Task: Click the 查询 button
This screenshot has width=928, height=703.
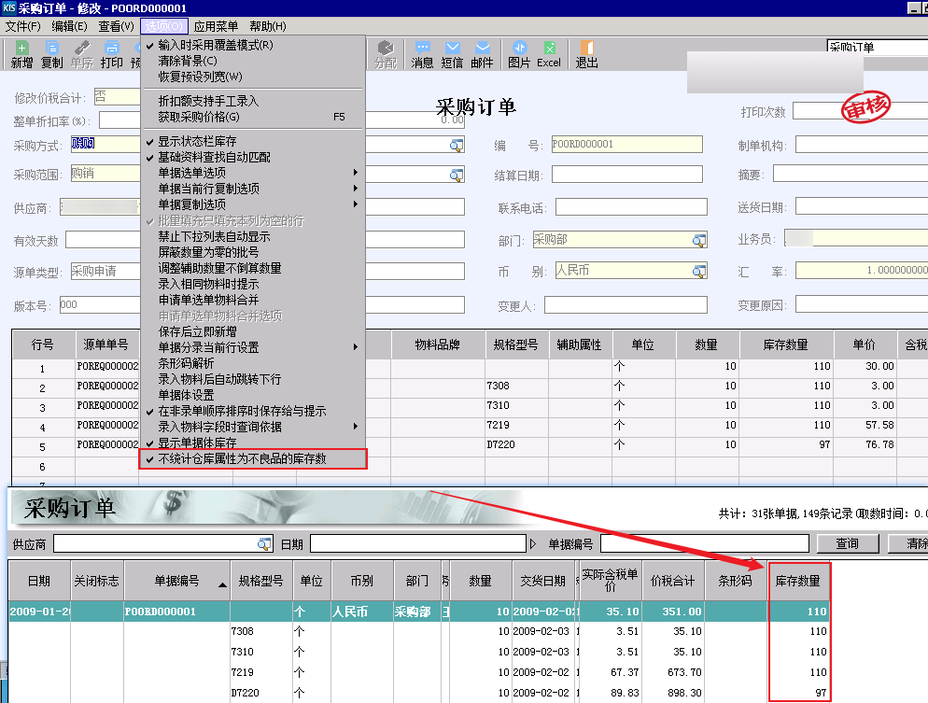Action: [x=847, y=543]
